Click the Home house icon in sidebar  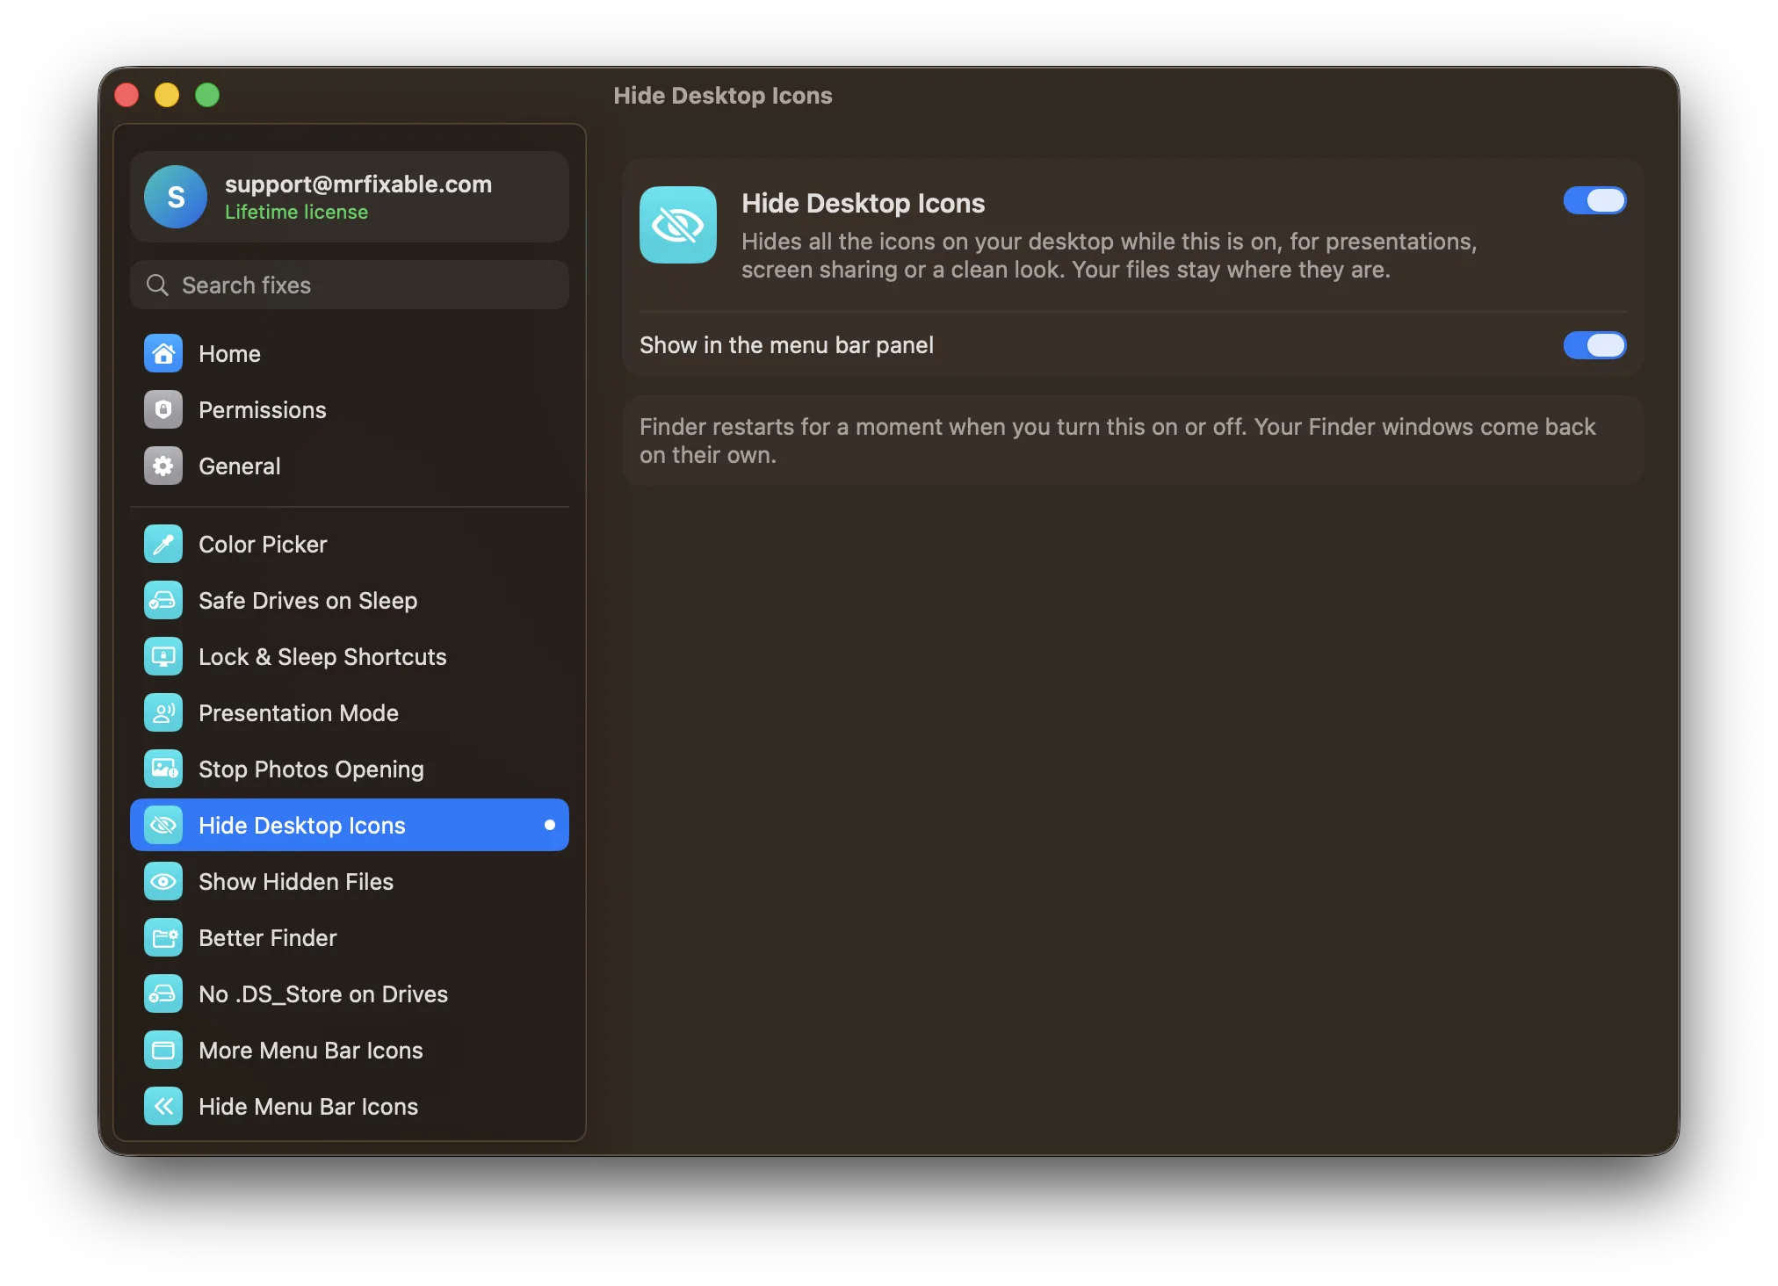click(163, 353)
